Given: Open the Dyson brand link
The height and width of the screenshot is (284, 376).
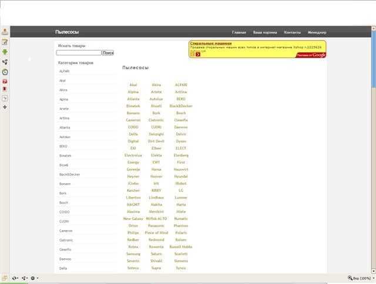Looking at the screenshot, I should click(x=181, y=141).
